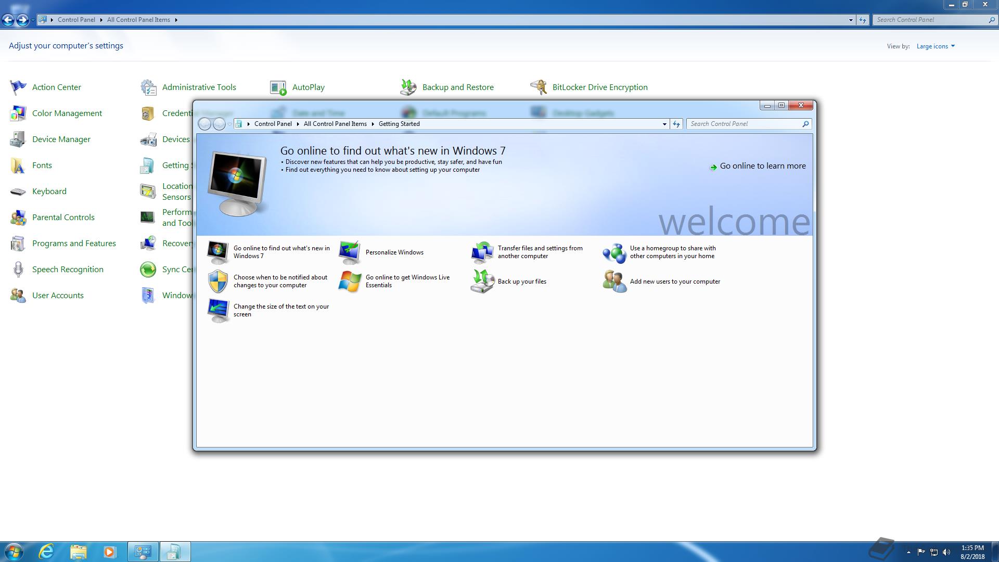The height and width of the screenshot is (562, 999).
Task: Expand Getting Started breadcrumb arrow
Action: tap(373, 124)
